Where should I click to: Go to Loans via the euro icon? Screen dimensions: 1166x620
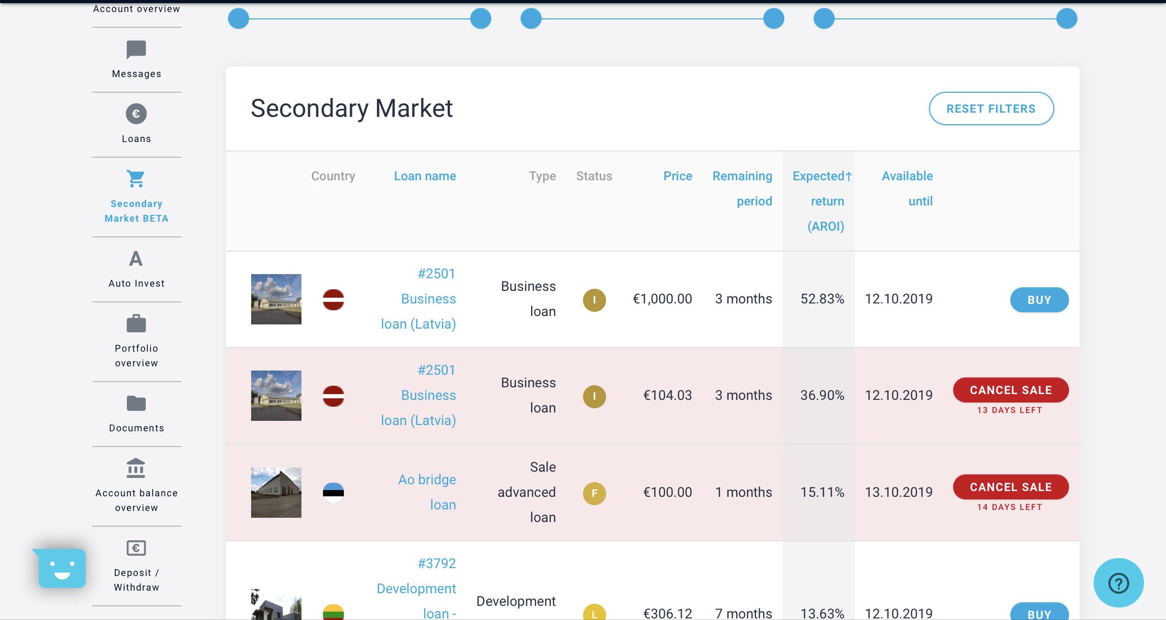(136, 114)
